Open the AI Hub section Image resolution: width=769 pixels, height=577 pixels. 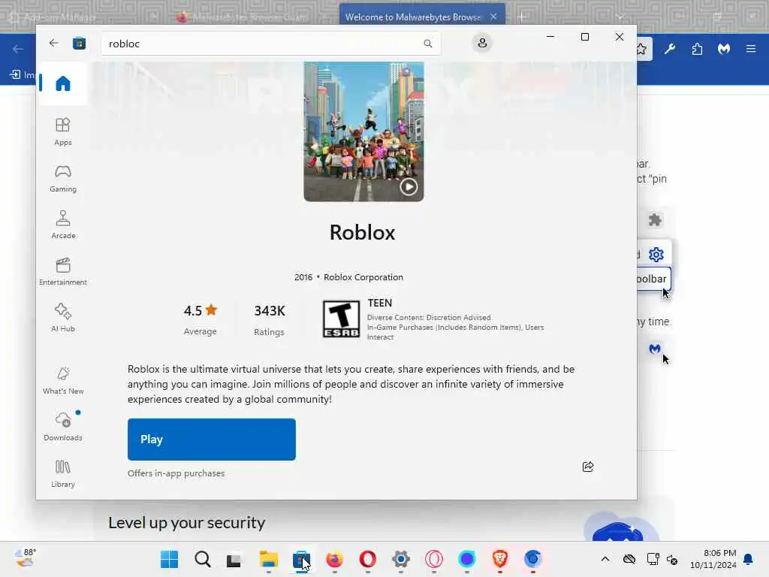63,318
